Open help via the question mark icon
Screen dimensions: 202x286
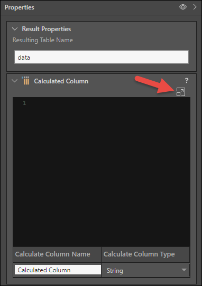[187, 80]
